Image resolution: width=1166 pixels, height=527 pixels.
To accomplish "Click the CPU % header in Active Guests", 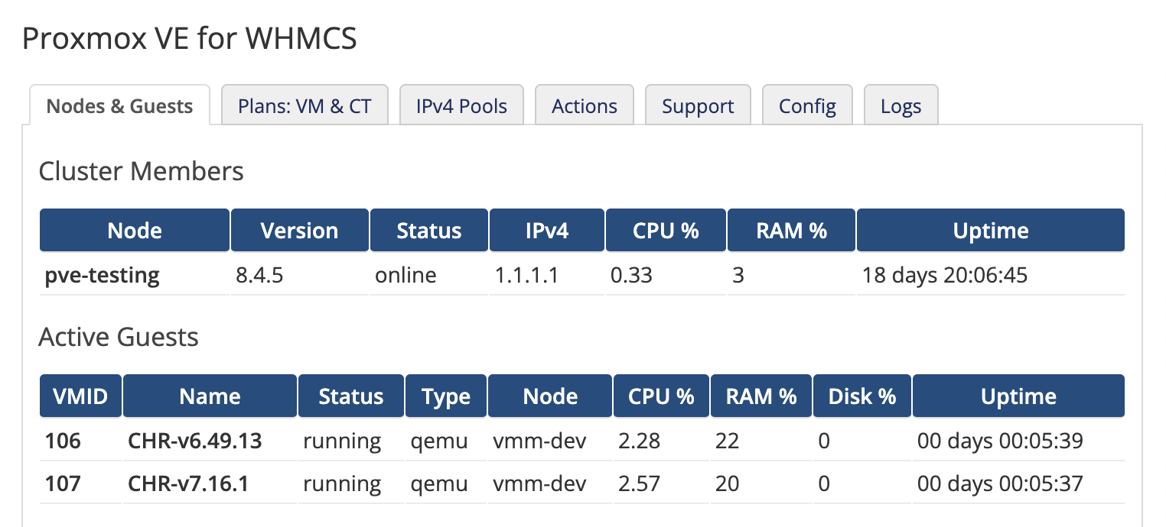I will pyautogui.click(x=661, y=396).
